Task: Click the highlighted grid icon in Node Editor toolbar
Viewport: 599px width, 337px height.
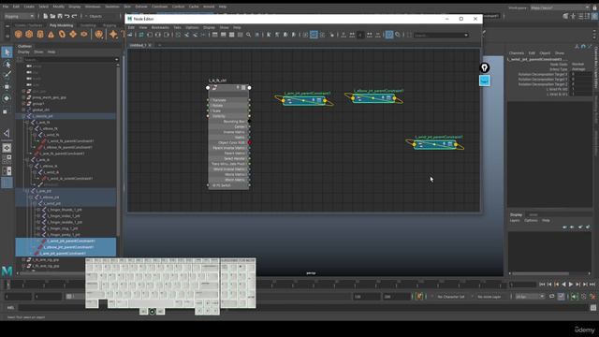Action: point(314,35)
